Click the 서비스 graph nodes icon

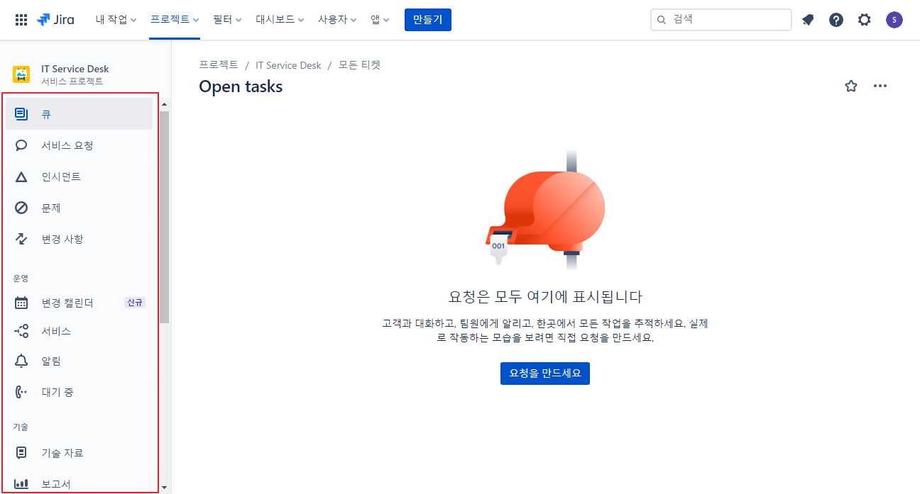[x=21, y=331]
